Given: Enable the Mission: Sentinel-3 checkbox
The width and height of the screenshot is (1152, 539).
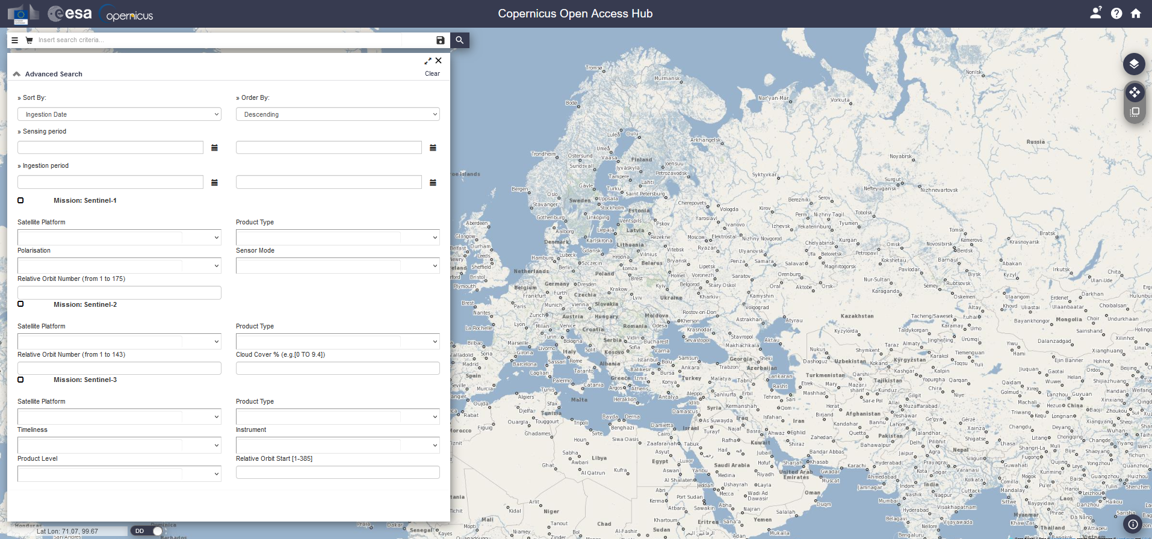Looking at the screenshot, I should tap(20, 380).
